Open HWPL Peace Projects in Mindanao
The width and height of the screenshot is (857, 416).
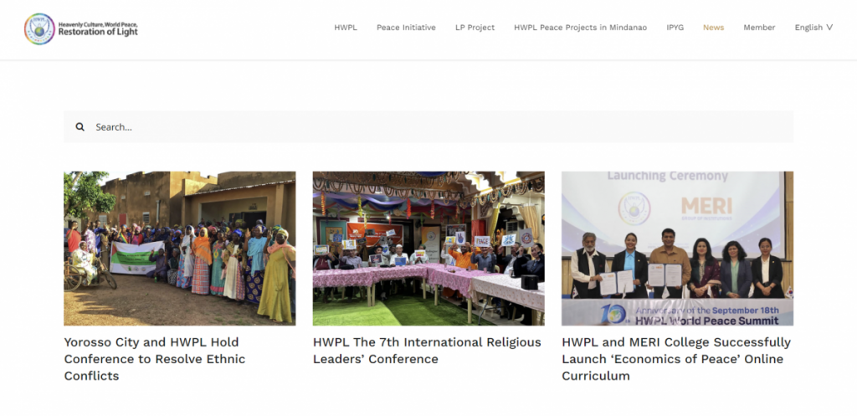[x=580, y=28]
